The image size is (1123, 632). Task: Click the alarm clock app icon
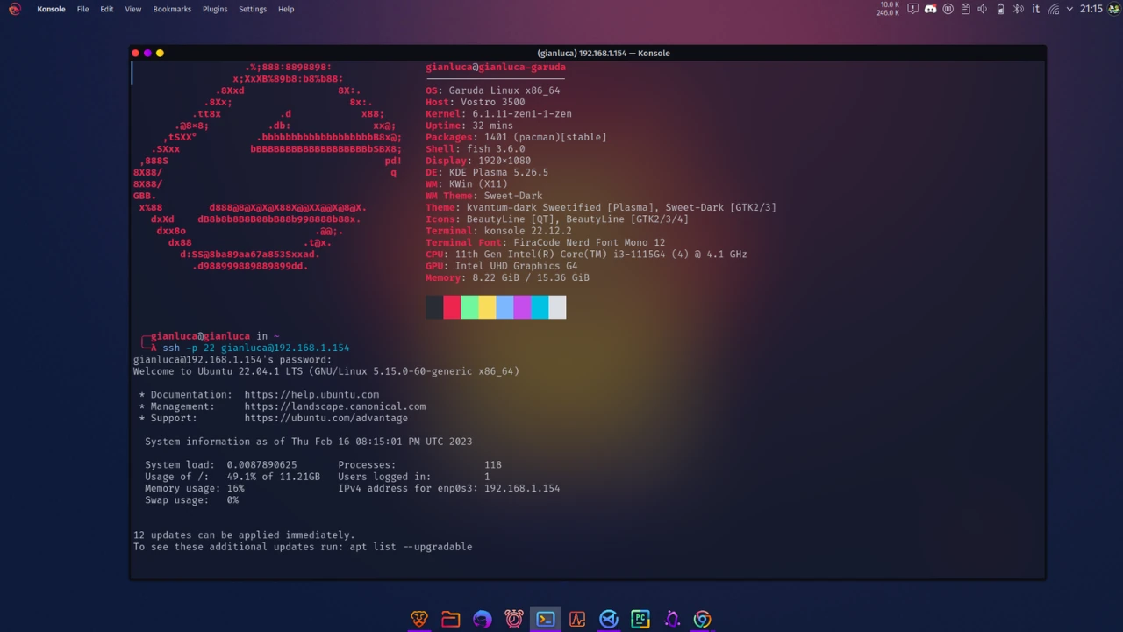point(513,619)
